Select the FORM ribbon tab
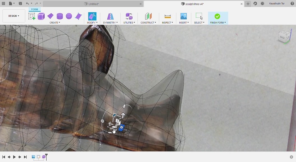Viewport: 296px width, 162px height. pos(34,9)
